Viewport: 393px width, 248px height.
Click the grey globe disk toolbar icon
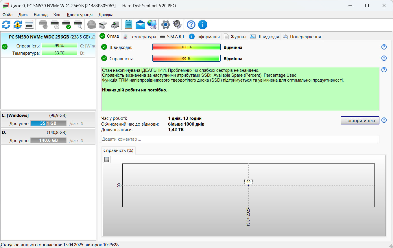(91, 25)
